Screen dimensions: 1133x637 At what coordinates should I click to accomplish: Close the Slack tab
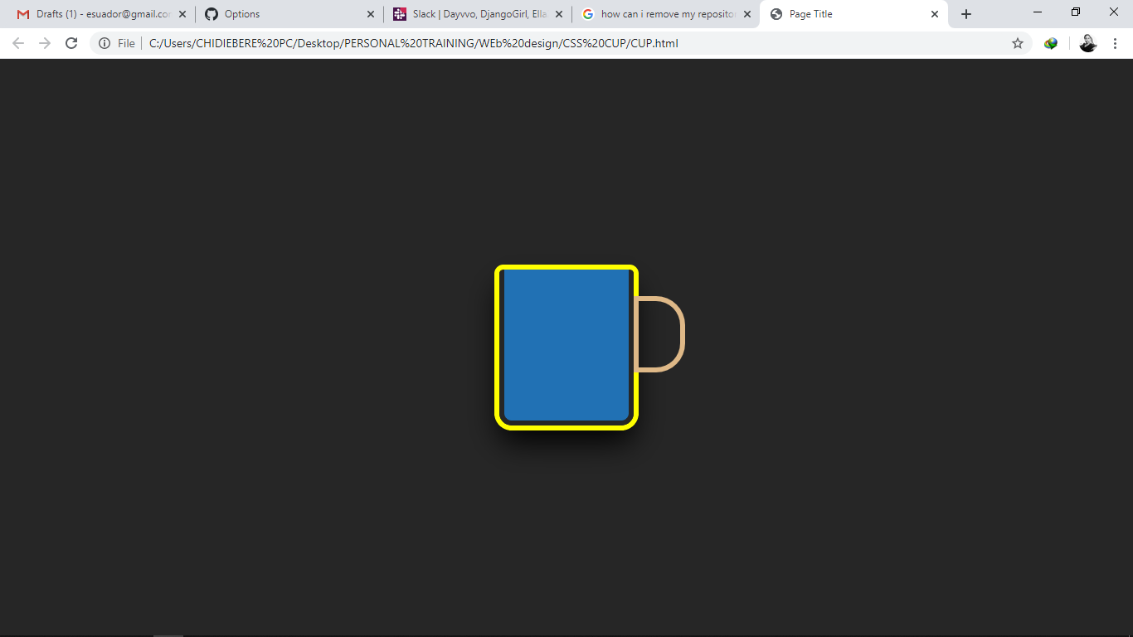[x=559, y=13]
